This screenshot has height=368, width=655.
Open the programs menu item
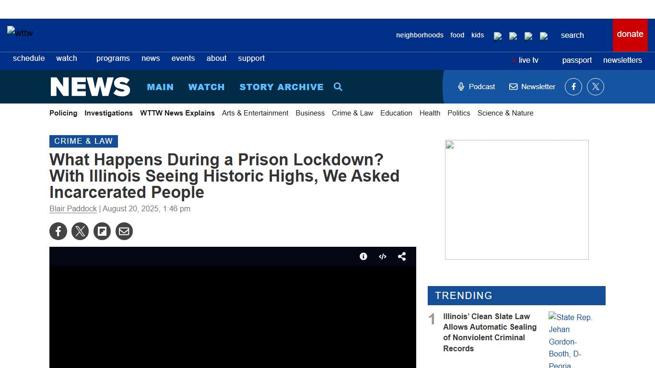click(x=113, y=58)
